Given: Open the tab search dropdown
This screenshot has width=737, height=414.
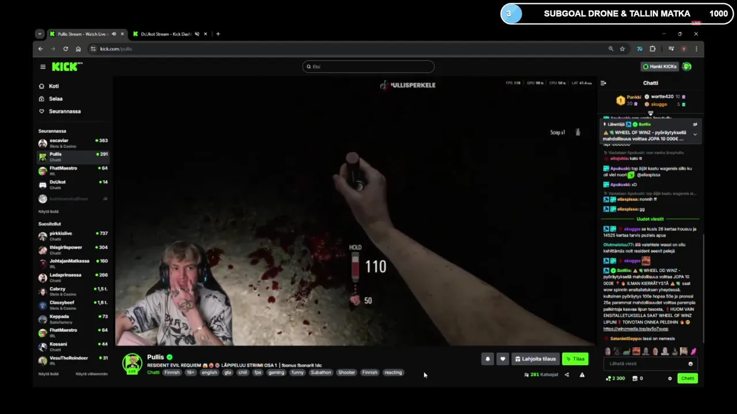Looking at the screenshot, I should point(39,34).
